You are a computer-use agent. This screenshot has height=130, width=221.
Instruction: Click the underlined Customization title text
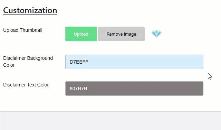tap(30, 10)
